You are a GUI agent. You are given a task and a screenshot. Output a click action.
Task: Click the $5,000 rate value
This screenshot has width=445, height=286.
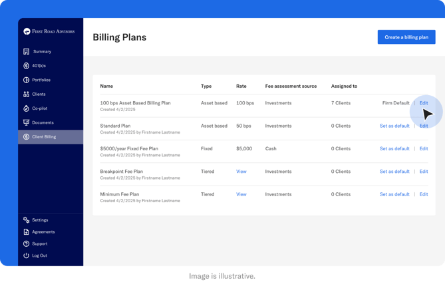click(x=244, y=149)
